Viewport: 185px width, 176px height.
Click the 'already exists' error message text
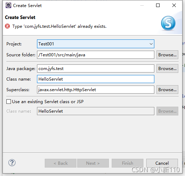59,26
